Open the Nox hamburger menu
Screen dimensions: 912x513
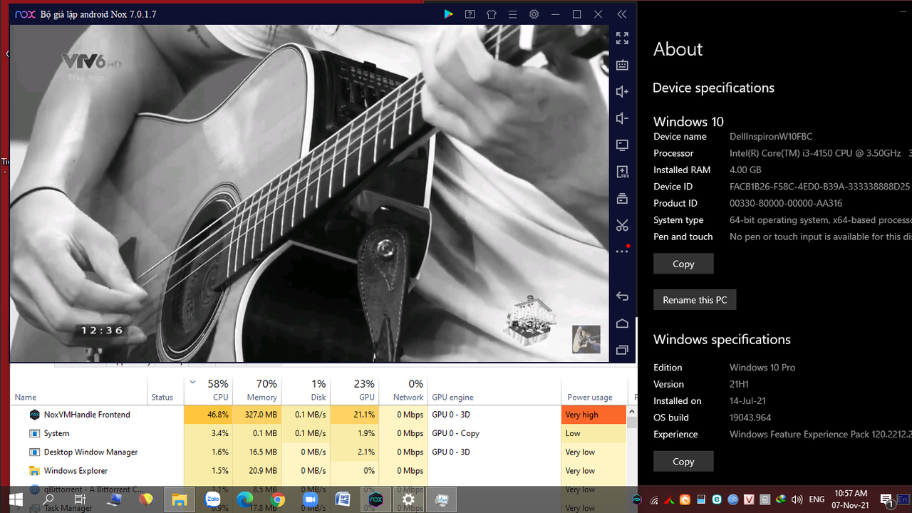[512, 14]
